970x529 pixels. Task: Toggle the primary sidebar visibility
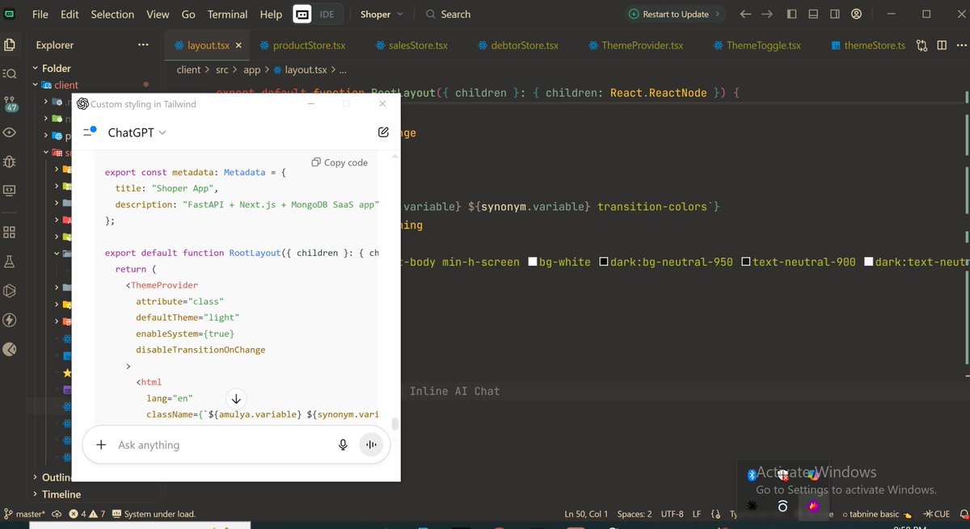(791, 14)
